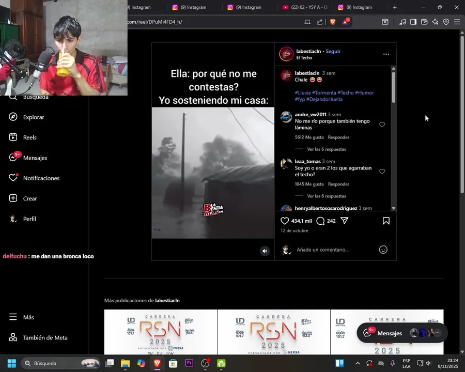This screenshot has height=372, width=465.
Task: Open File Explorer from taskbar
Action: (x=125, y=363)
